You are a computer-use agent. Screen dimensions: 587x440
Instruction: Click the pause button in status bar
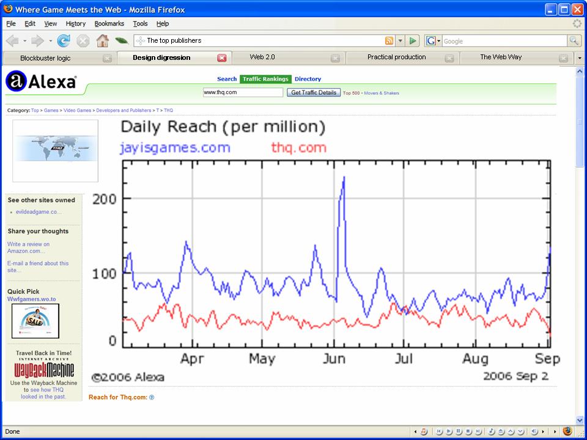click(x=458, y=431)
